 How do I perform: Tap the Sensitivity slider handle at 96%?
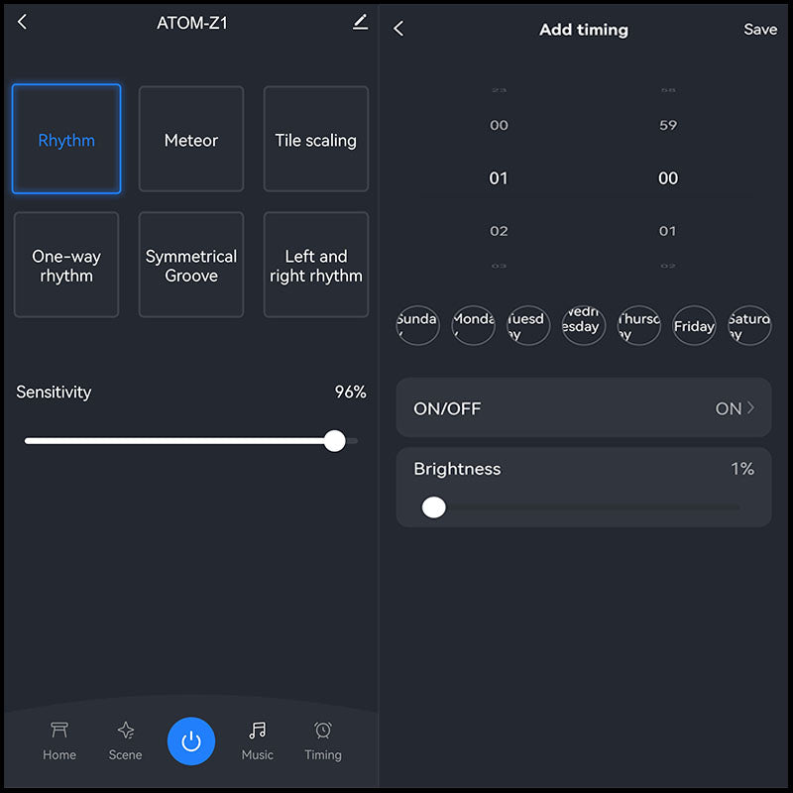tap(335, 441)
